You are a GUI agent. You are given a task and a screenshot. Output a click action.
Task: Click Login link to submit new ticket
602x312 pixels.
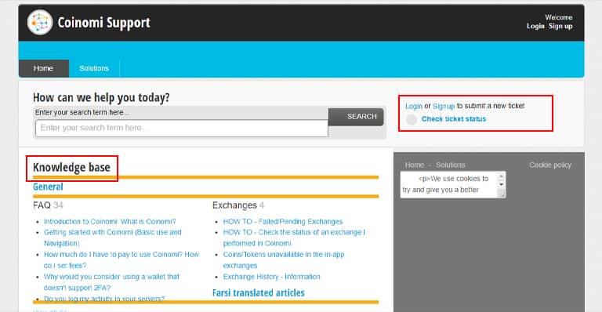pyautogui.click(x=414, y=106)
